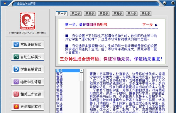Select student 许褚 in the name list
176x113 pixels.
tap(68, 106)
